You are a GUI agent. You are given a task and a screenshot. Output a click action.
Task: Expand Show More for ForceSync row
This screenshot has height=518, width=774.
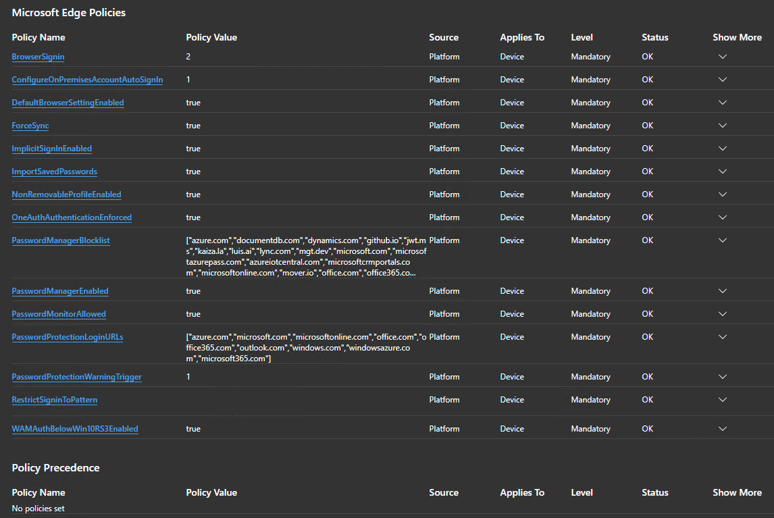tap(723, 126)
